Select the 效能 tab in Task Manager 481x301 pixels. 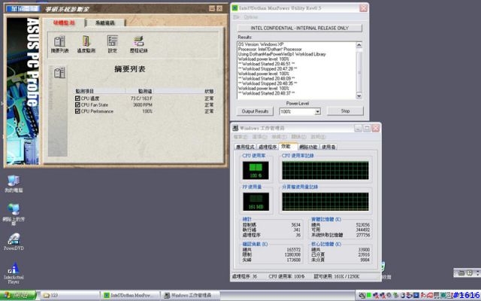click(287, 146)
